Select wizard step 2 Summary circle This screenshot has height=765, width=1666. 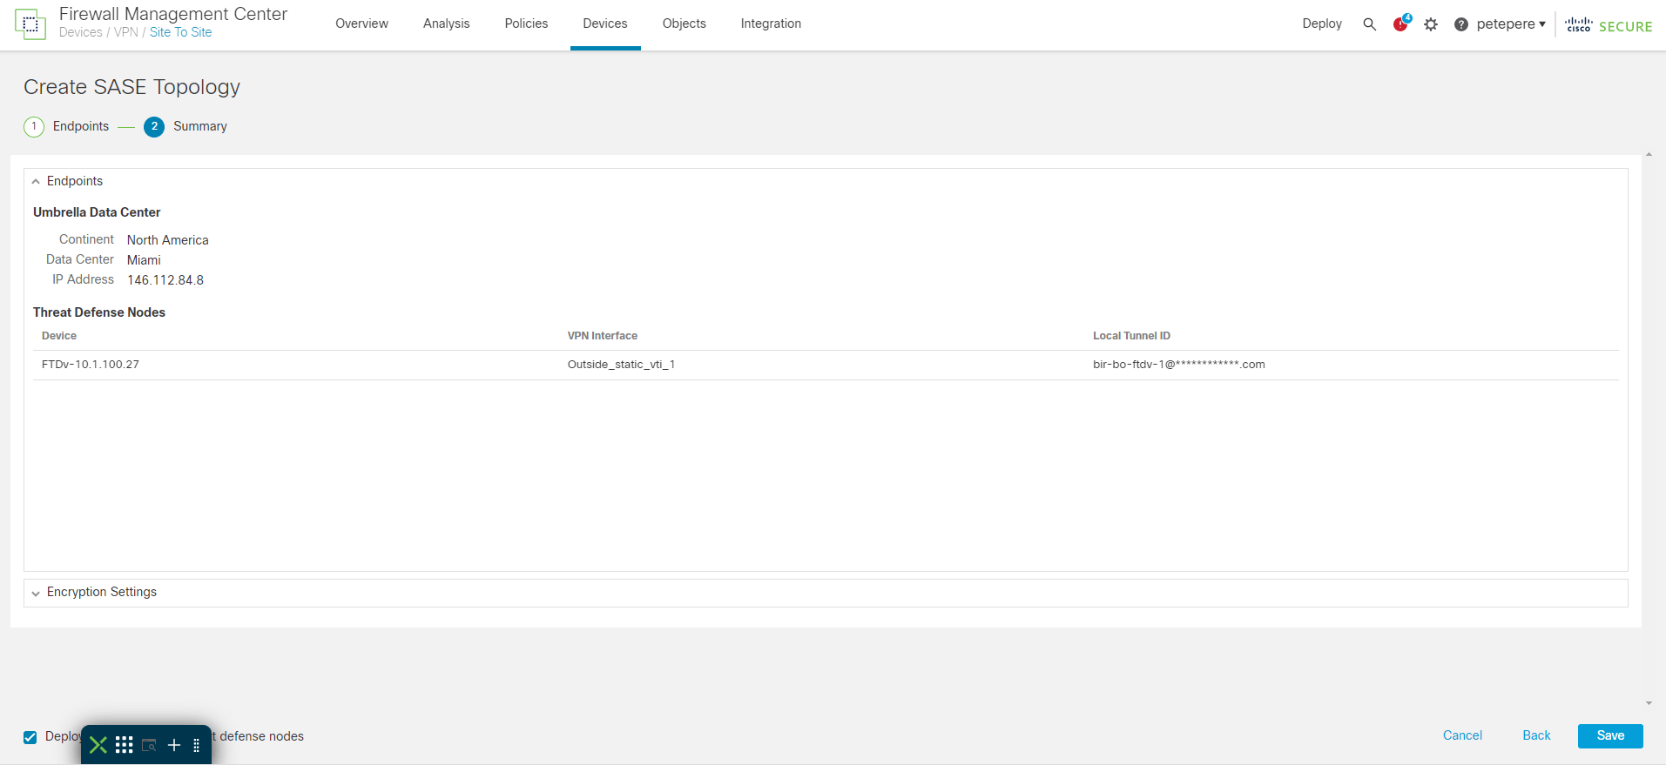[154, 127]
